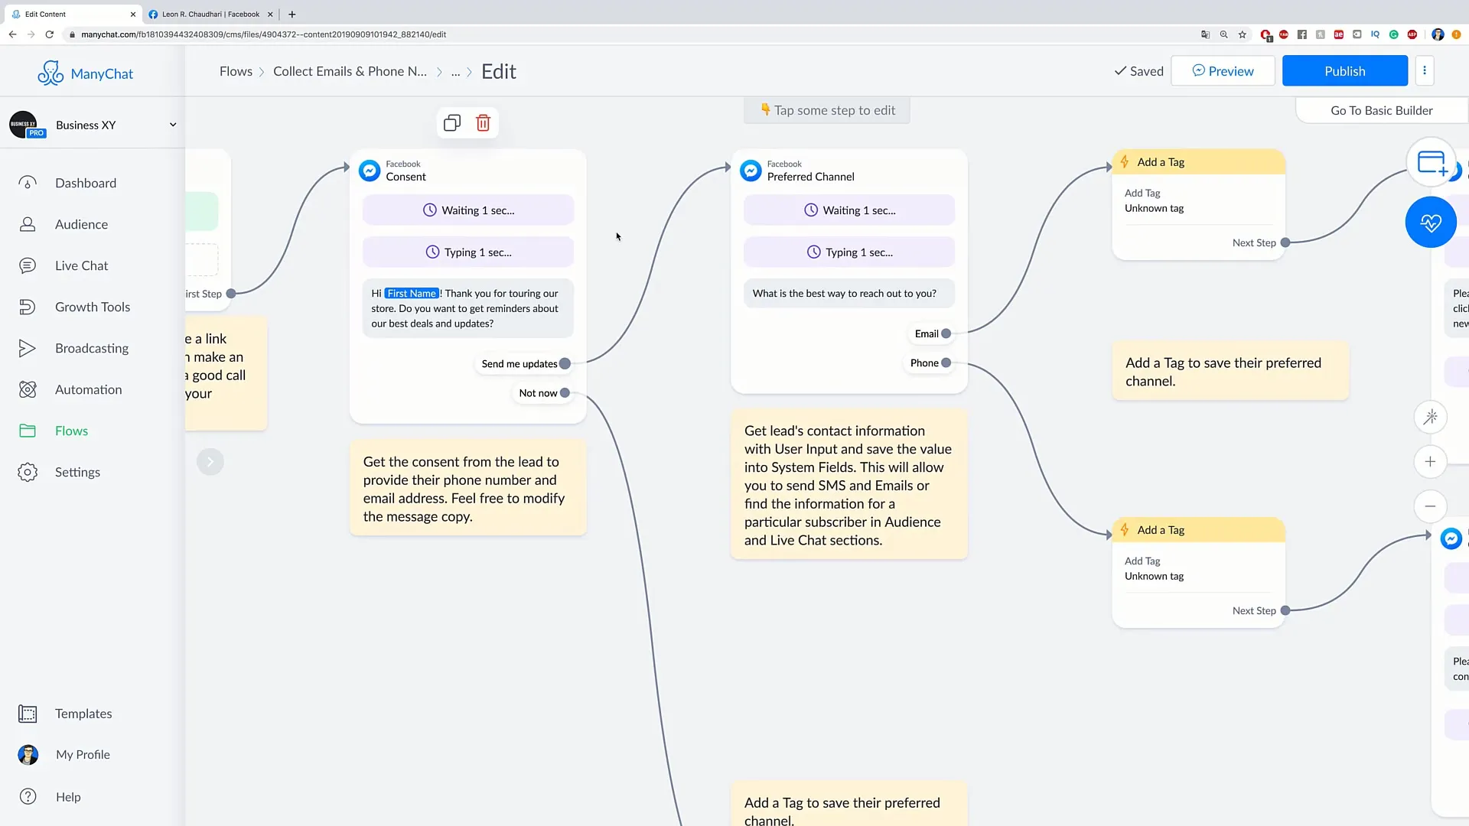Click the Saved status indicator
1469x826 pixels.
coord(1138,70)
